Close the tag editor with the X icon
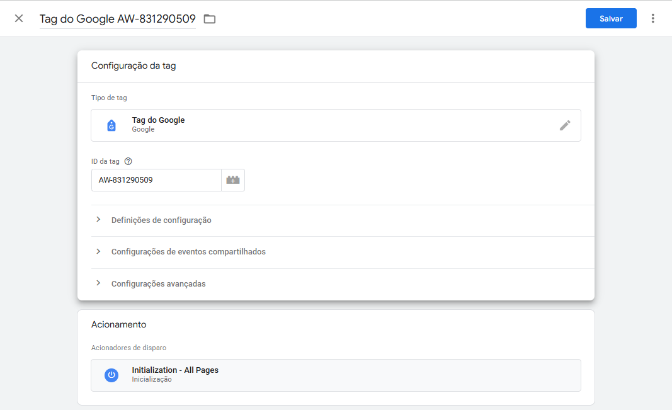Viewport: 672px width, 410px height. 19,18
